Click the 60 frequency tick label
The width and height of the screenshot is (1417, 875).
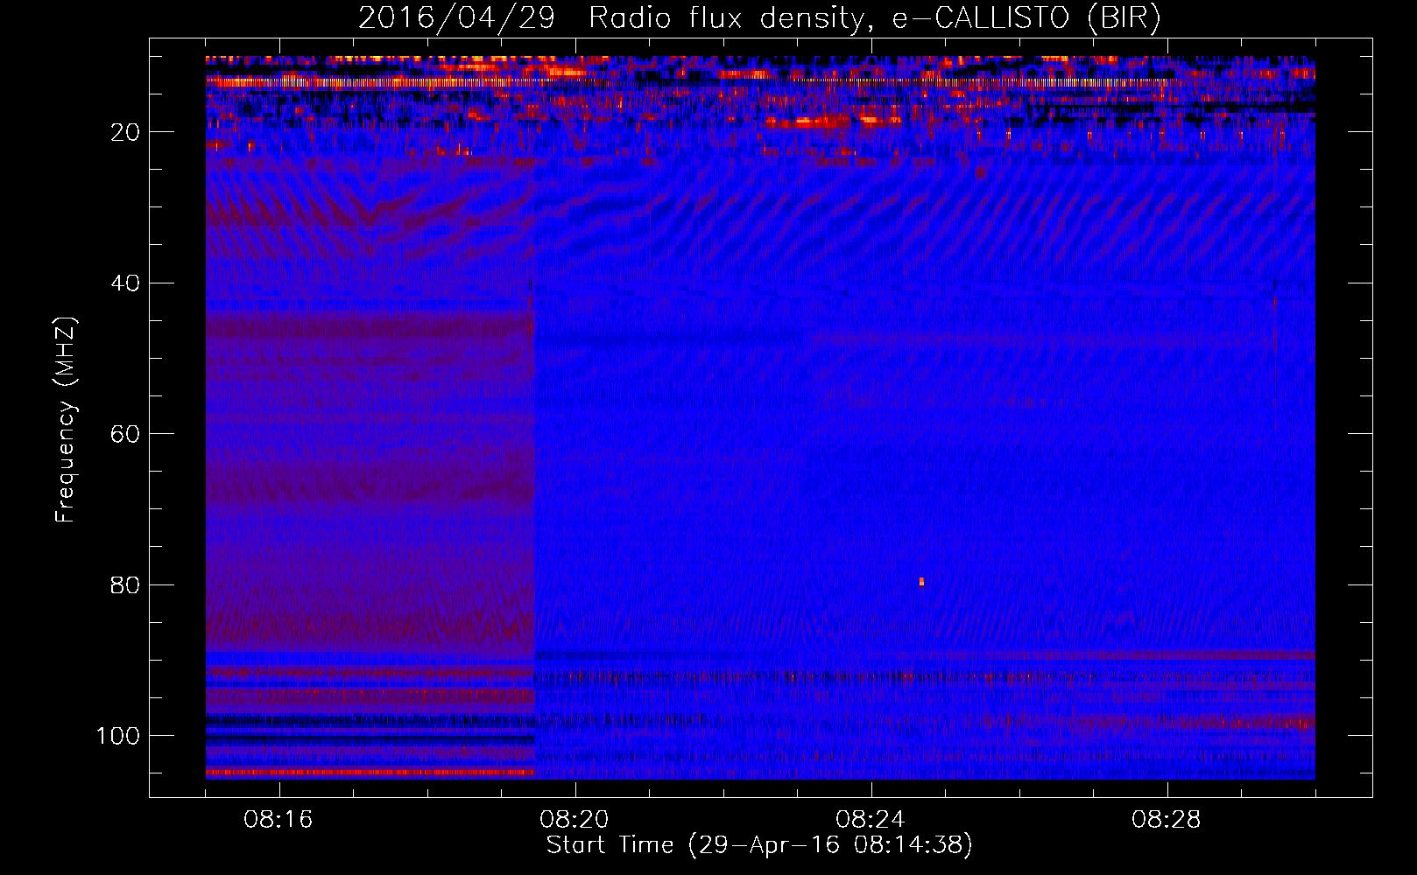click(x=126, y=435)
